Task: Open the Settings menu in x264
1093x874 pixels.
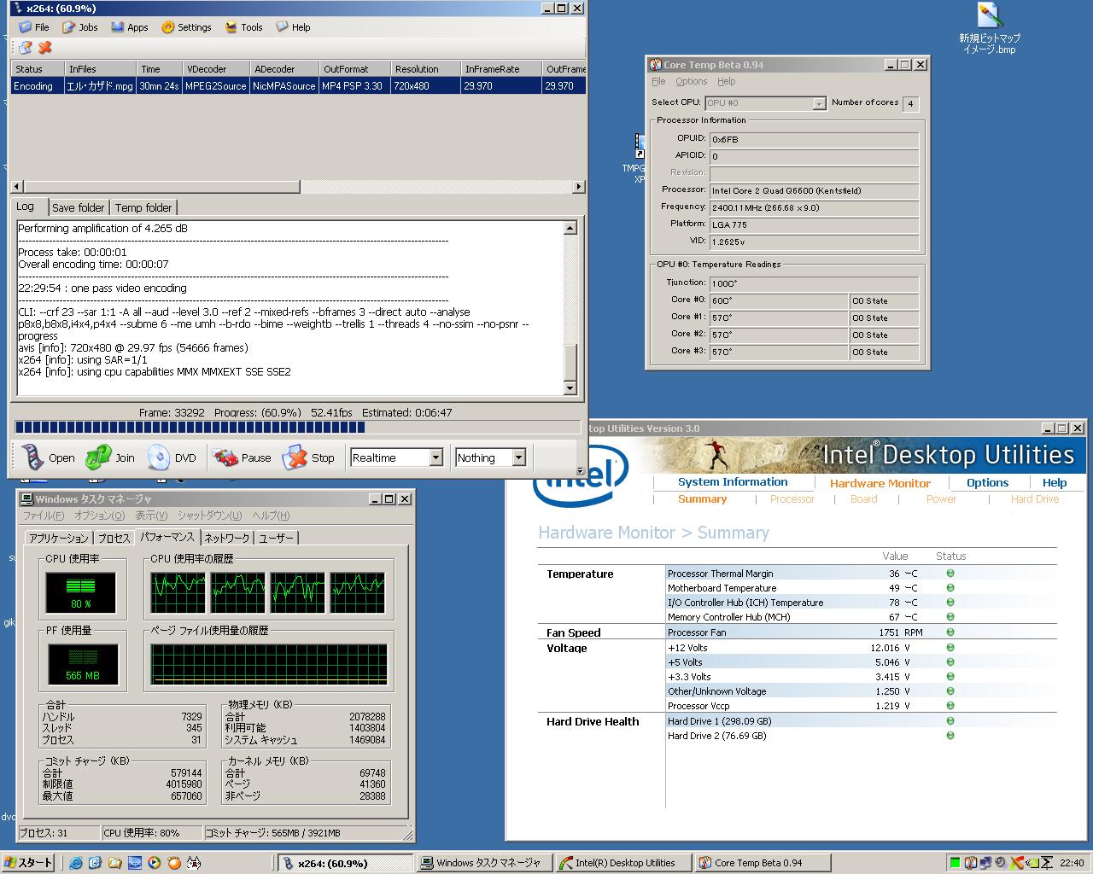Action: tap(186, 27)
